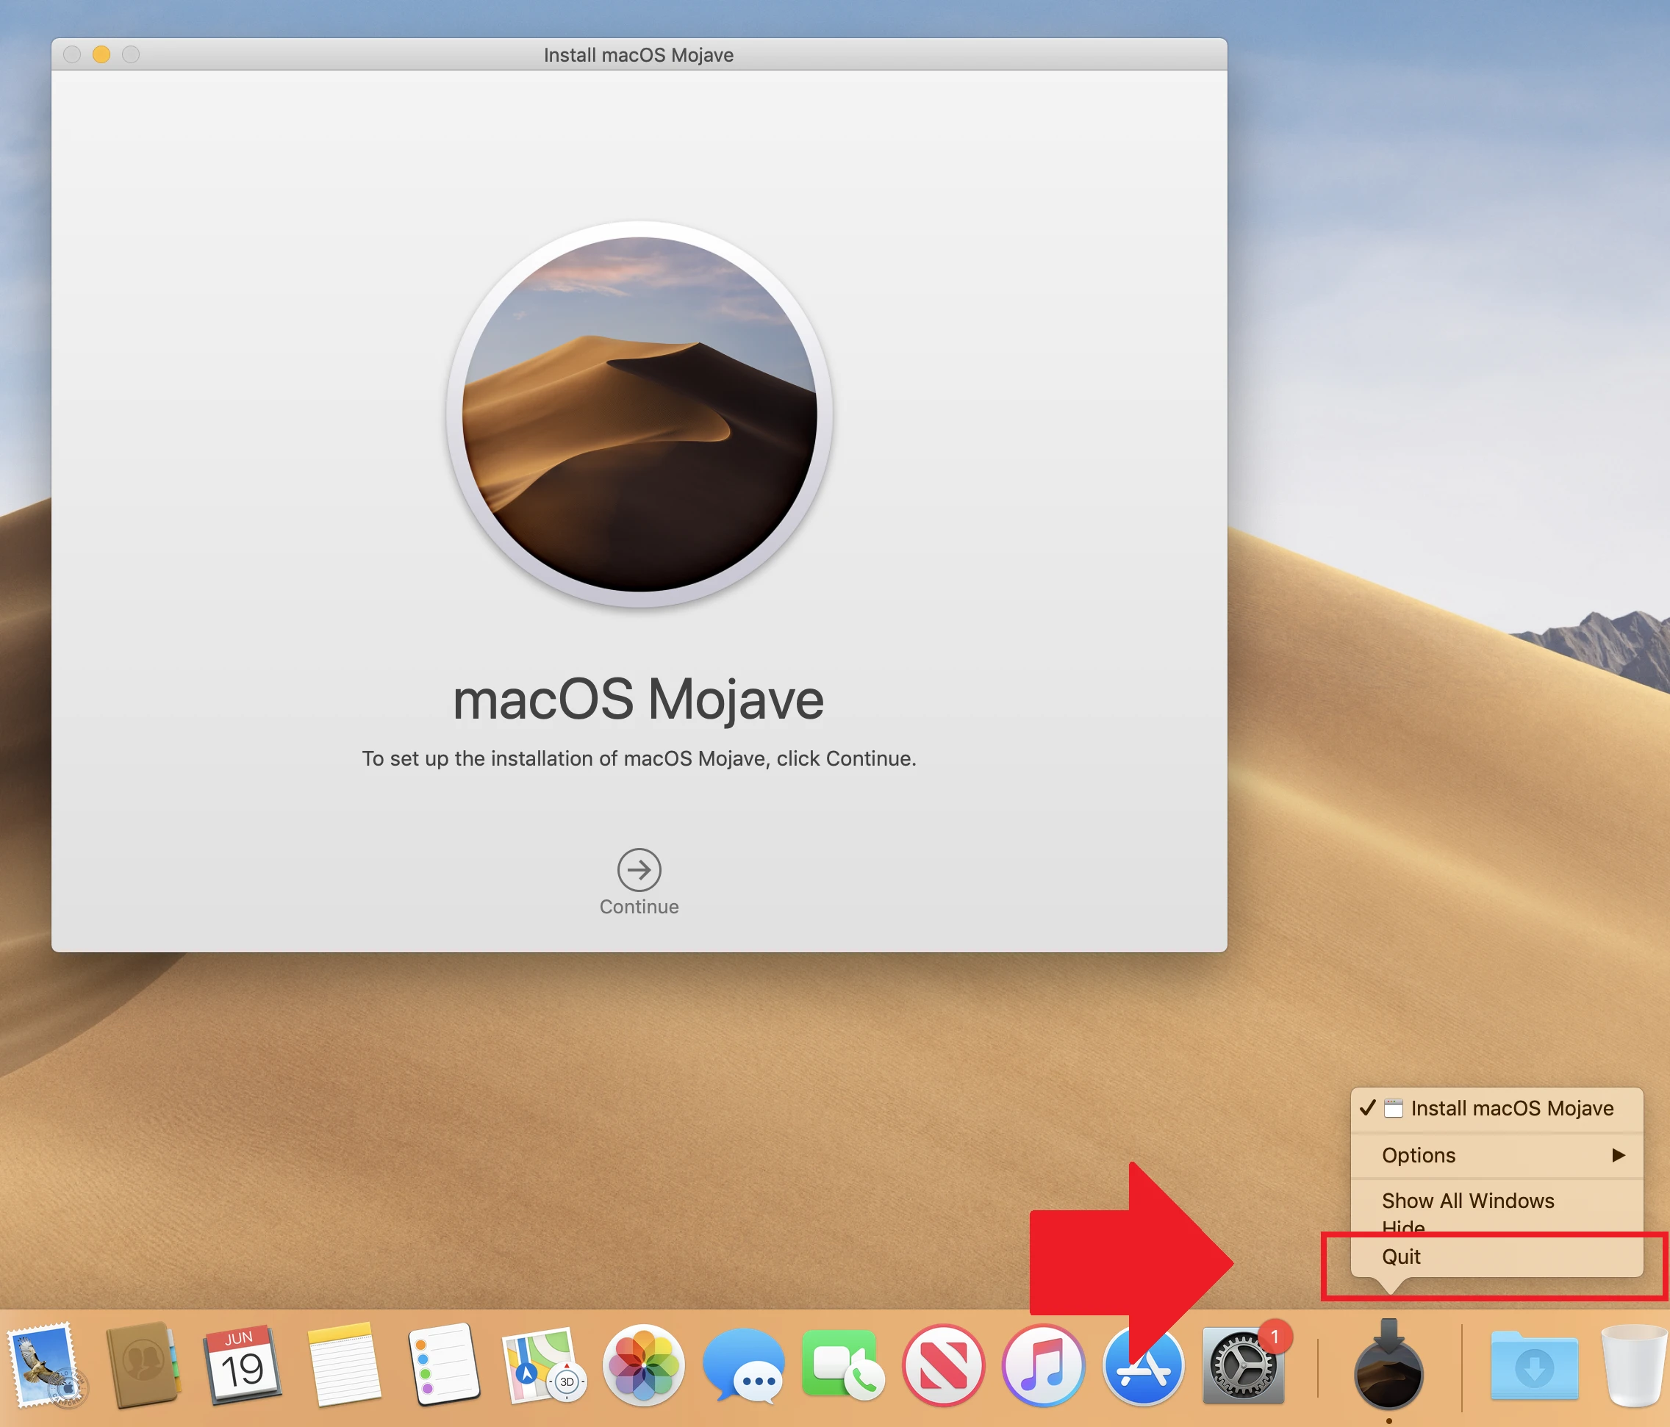The image size is (1670, 1427).
Task: Select Quit from the dock menu
Action: point(1401,1257)
